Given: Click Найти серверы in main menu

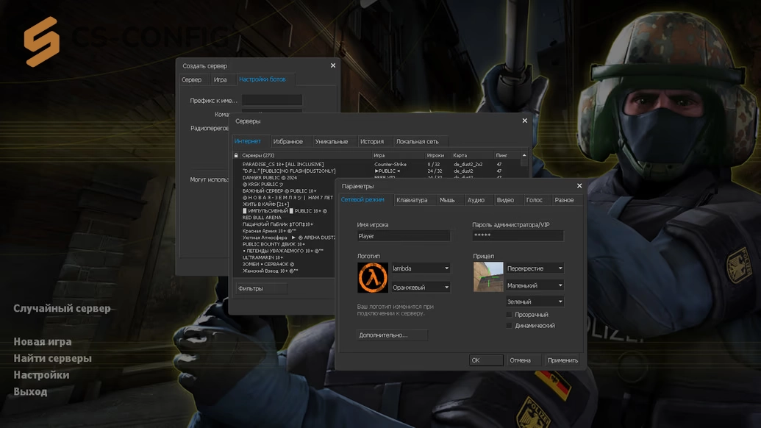Looking at the screenshot, I should tap(52, 358).
